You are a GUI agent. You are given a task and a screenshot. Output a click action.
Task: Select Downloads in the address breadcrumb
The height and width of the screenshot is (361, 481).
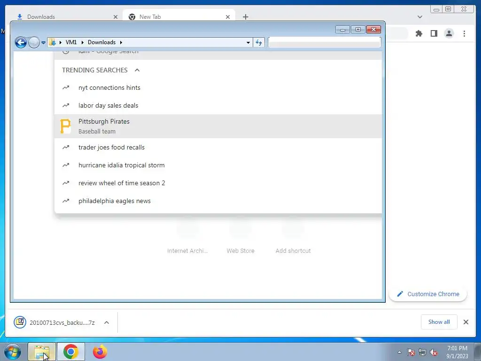coord(101,42)
